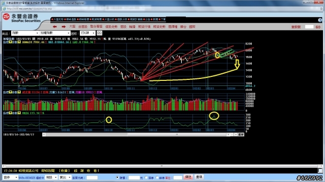Click the GO button next to period dropdown
325x182 pixels.
click(x=100, y=33)
